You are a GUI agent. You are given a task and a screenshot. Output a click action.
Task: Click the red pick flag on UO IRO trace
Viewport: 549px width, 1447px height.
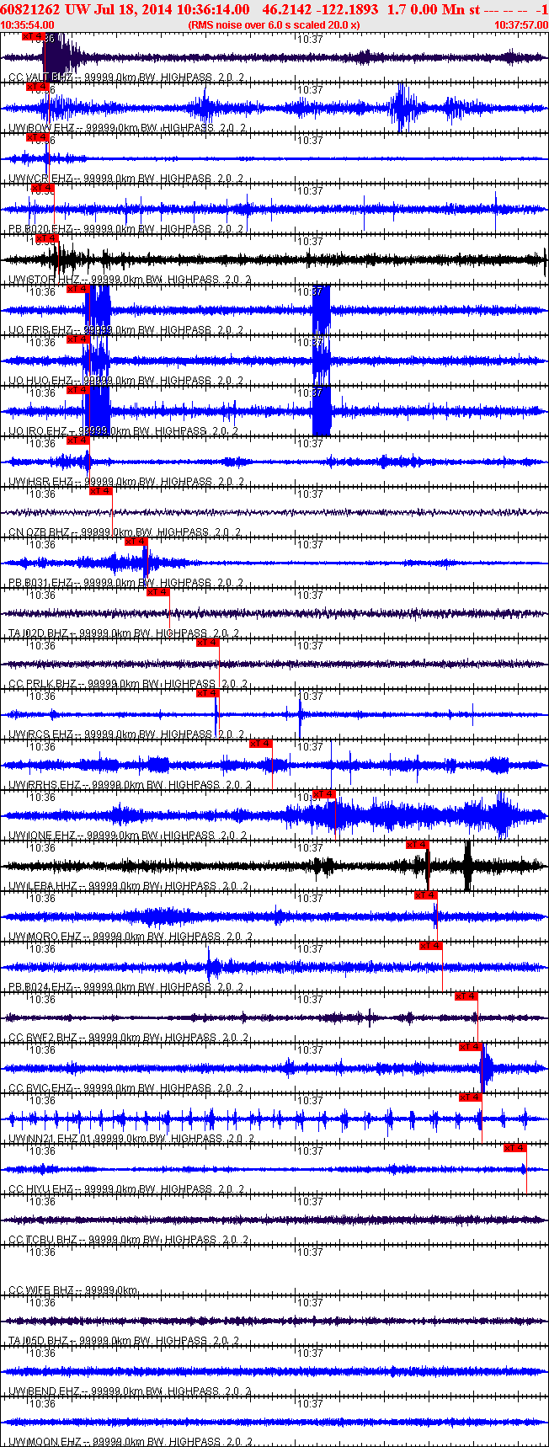(78, 390)
